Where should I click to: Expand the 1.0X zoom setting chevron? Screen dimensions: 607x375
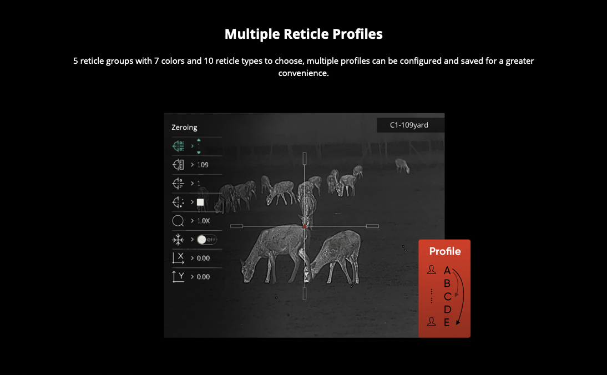coord(193,221)
